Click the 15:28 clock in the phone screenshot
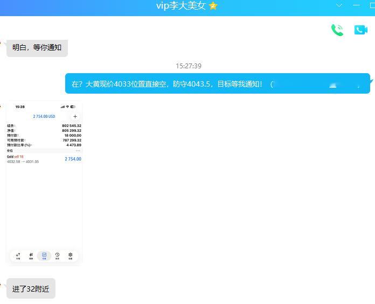 (x=20, y=107)
